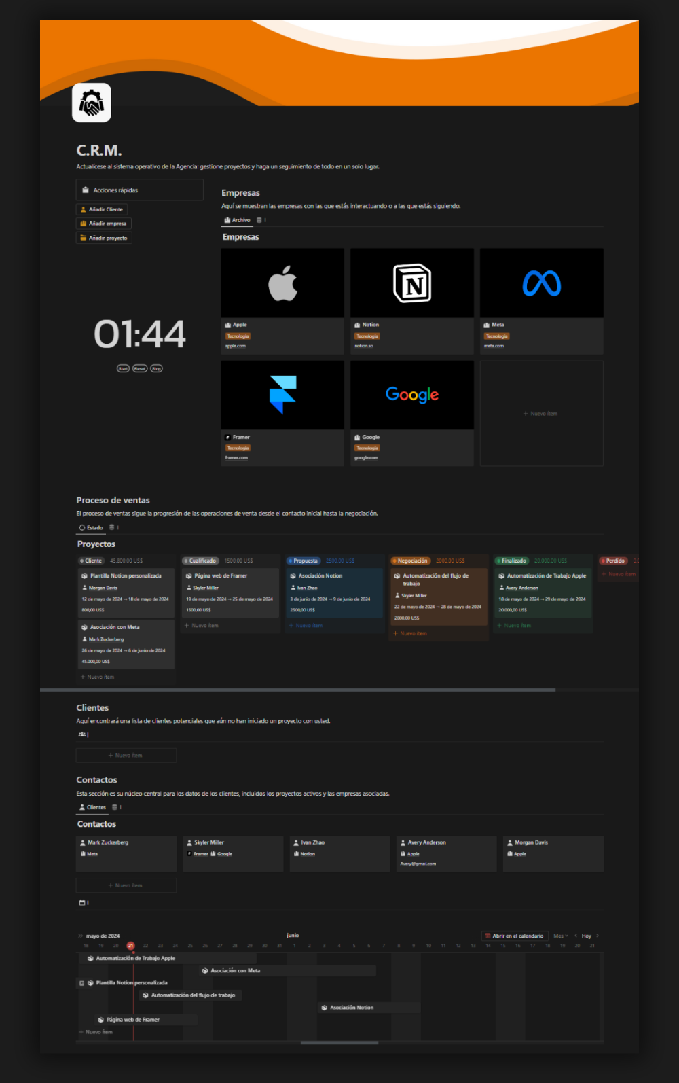Open the Framer logo card thumbnail

click(282, 395)
